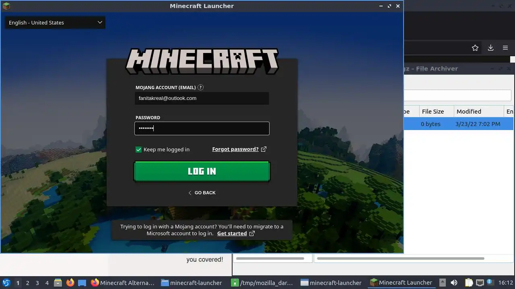Viewport: 515px width, 289px height.
Task: Sort by Modified column in File Archiver
Action: [x=478, y=112]
